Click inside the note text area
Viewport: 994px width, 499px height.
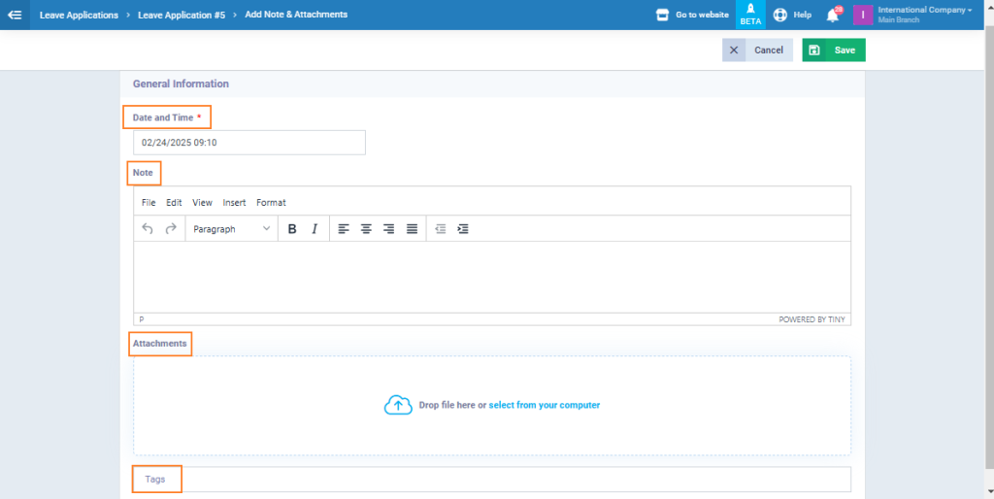(492, 277)
